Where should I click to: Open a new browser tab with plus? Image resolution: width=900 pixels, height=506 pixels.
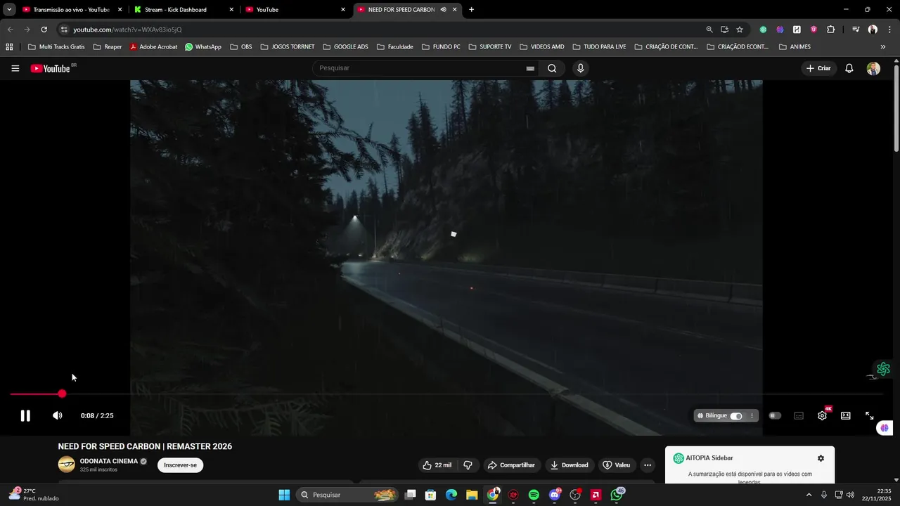point(471,10)
